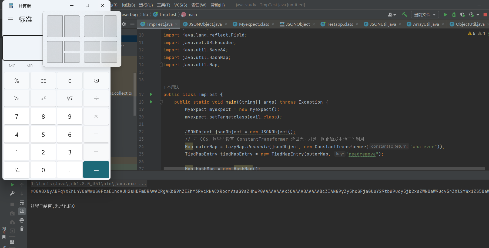Image resolution: width=489 pixels, height=248 pixels.
Task: Open the calculator navigation hamburger menu
Action: (x=11, y=19)
